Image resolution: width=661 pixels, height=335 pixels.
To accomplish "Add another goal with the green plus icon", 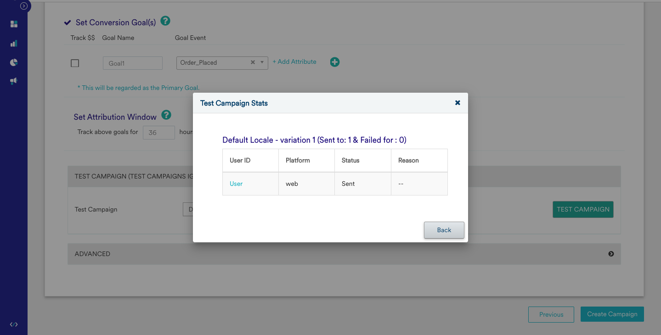I will (x=335, y=62).
